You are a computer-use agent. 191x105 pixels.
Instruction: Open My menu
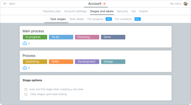click(x=176, y=4)
